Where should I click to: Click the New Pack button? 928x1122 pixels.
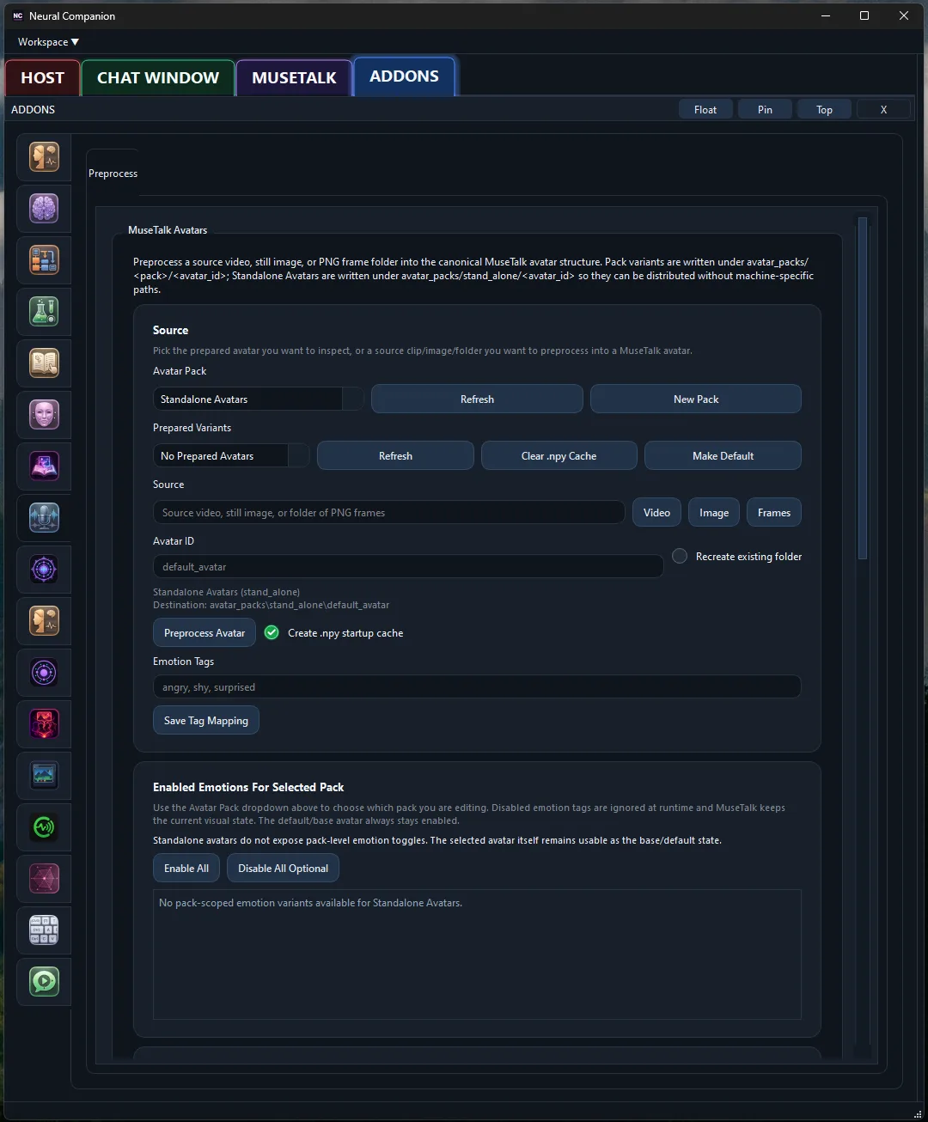696,399
